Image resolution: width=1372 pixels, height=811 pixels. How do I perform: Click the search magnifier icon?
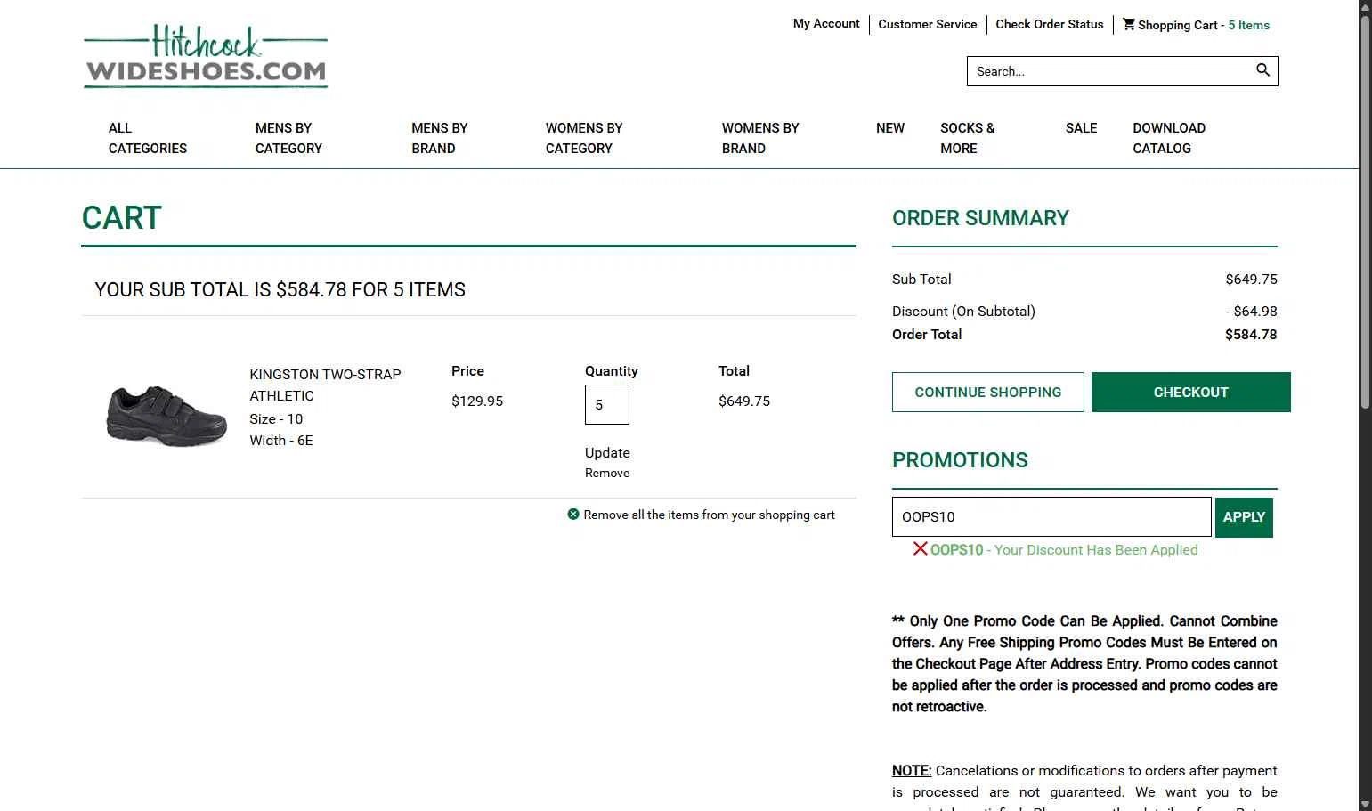[1262, 70]
